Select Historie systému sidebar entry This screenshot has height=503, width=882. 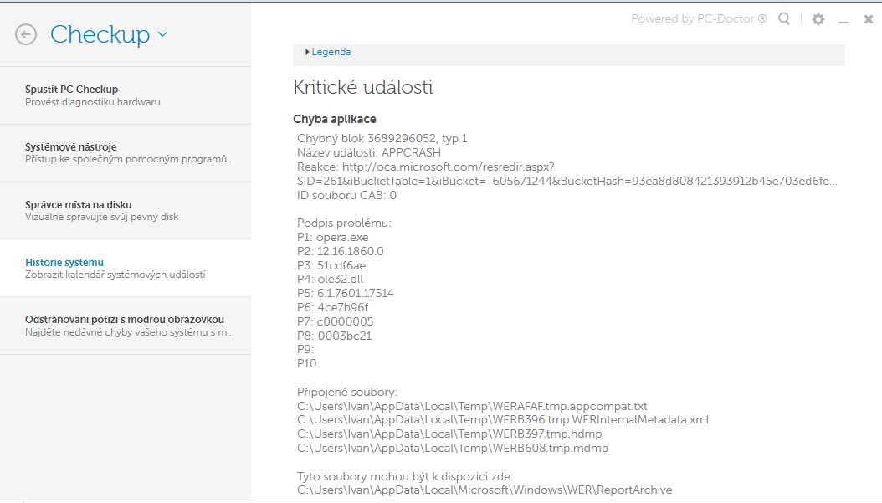coord(64,263)
